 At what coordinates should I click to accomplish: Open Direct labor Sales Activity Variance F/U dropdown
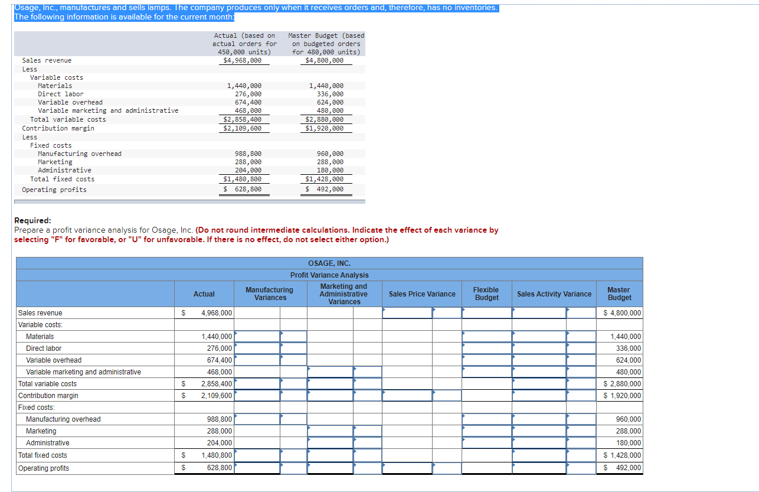[x=581, y=348]
